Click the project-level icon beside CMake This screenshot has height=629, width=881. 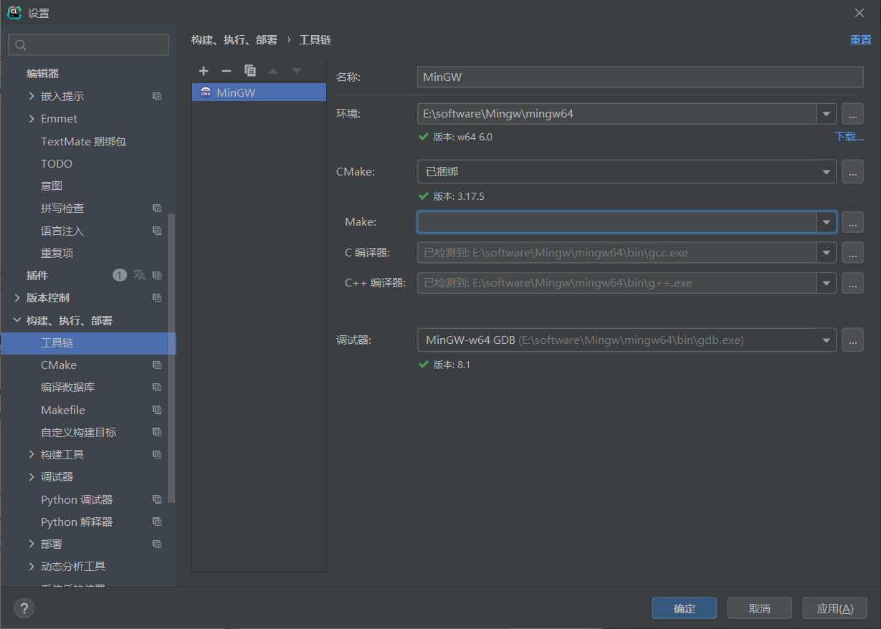pos(157,365)
